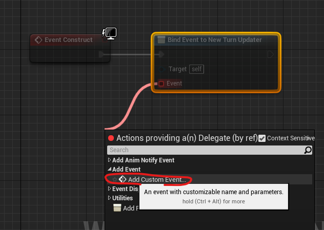Expand the Event Dispatchers category

coord(109,189)
